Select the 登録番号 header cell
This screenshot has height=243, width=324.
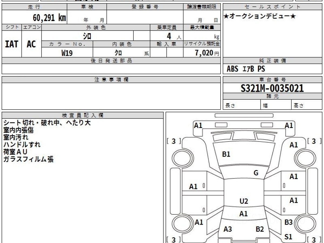(145, 7)
